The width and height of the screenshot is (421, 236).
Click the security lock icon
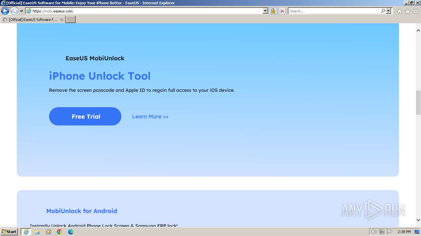coord(273,11)
